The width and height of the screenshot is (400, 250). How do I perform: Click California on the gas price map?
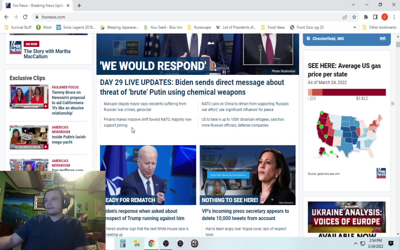click(x=322, y=134)
